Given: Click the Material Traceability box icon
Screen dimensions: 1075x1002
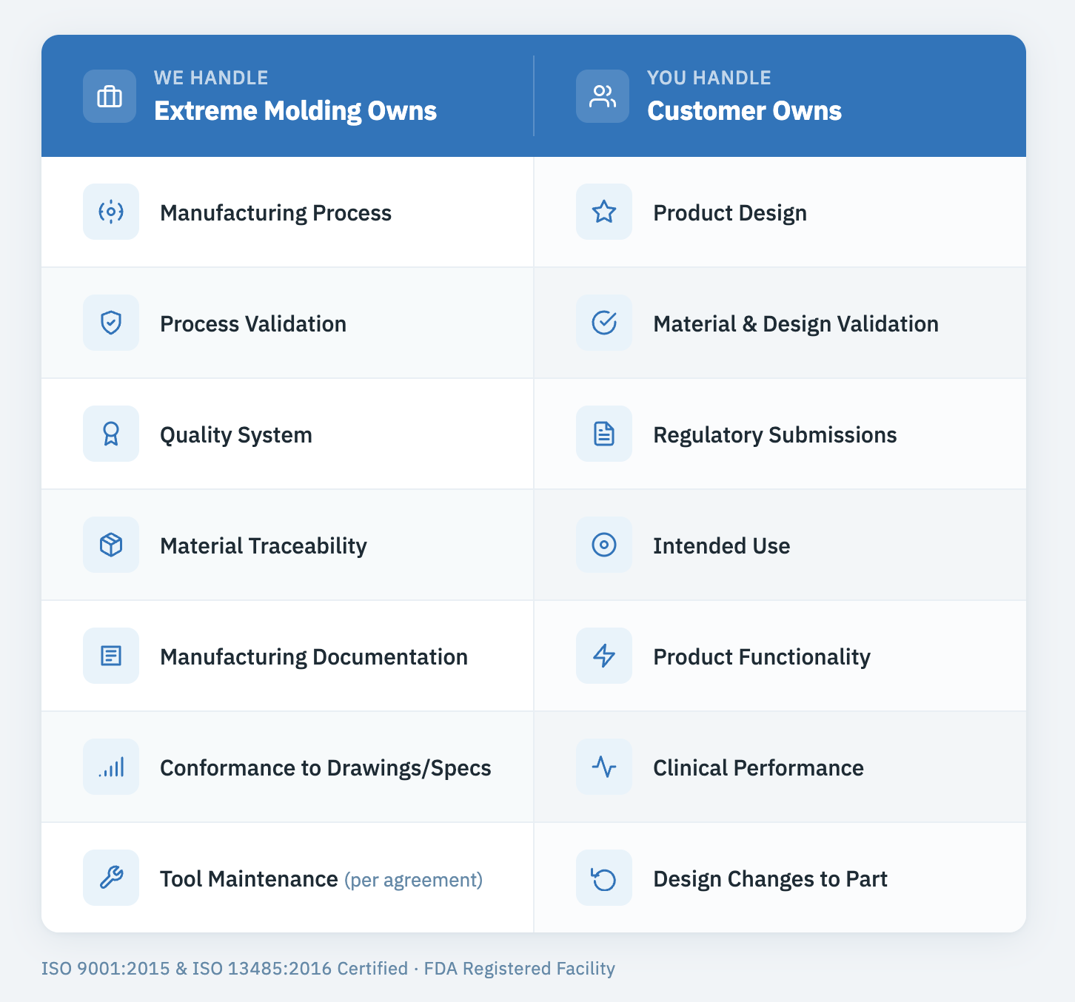Looking at the screenshot, I should click(111, 545).
